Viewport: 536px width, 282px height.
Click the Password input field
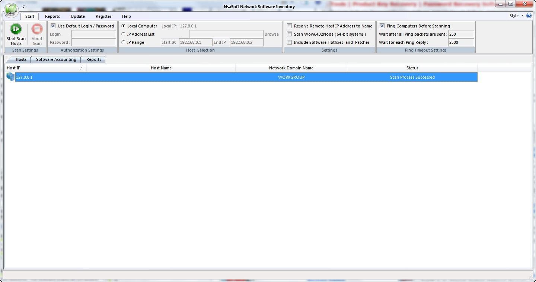[x=94, y=42]
